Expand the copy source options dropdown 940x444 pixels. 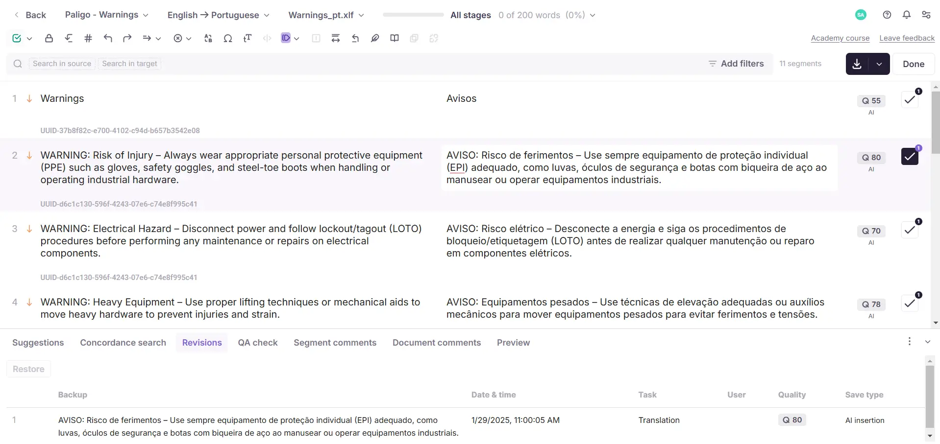pyautogui.click(x=158, y=39)
